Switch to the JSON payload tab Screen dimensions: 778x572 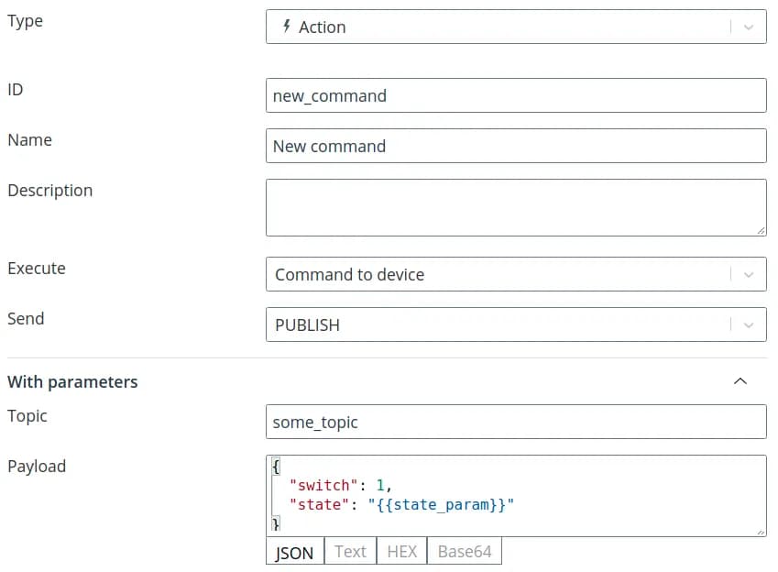coord(294,552)
